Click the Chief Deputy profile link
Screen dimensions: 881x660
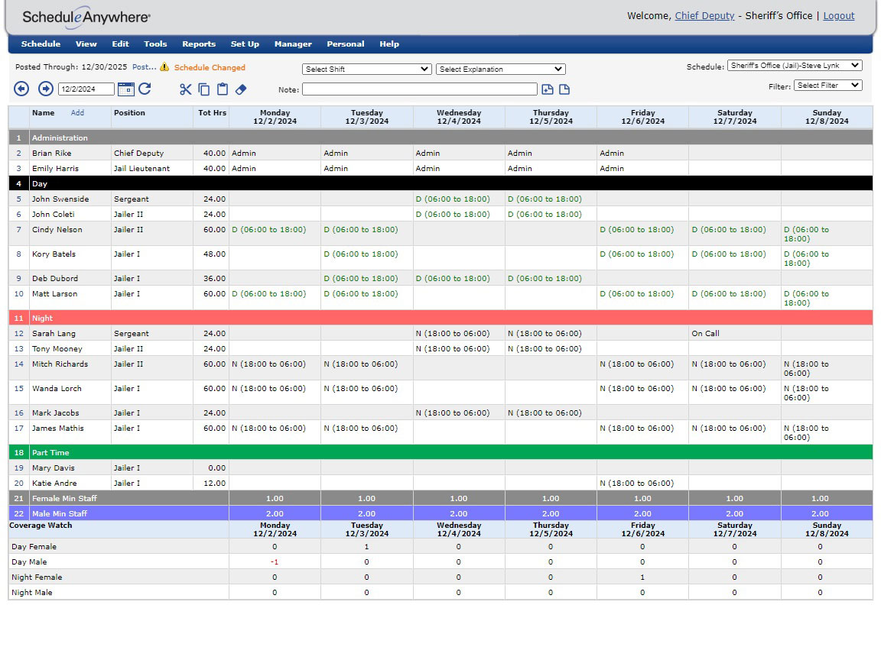pyautogui.click(x=704, y=16)
